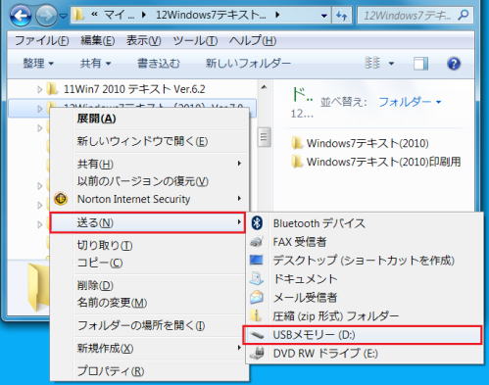Click the Windows7テキスト(2010) folder icon

tap(297, 143)
